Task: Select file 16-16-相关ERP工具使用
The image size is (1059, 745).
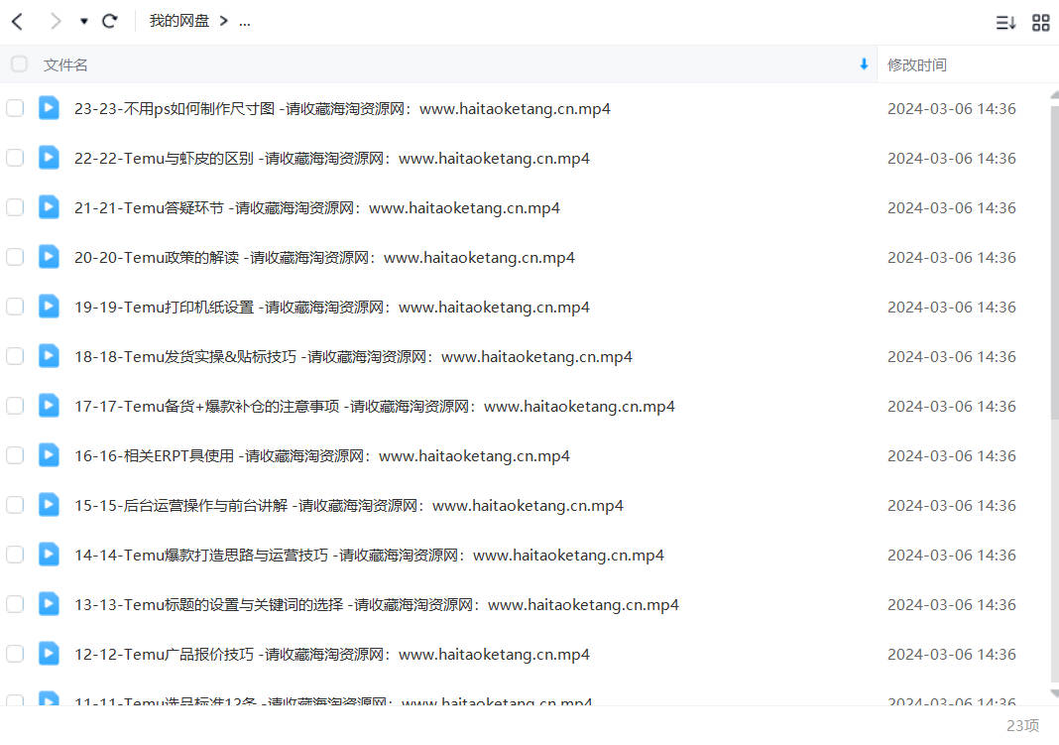Action: coord(322,456)
